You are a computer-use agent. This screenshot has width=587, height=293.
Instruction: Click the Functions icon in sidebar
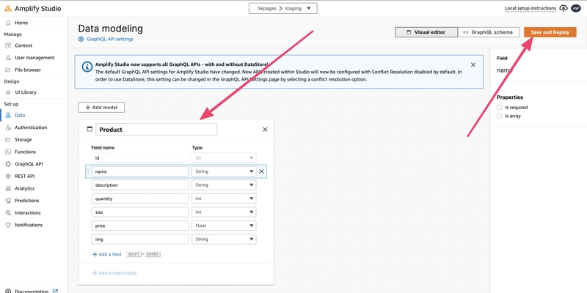click(x=8, y=152)
